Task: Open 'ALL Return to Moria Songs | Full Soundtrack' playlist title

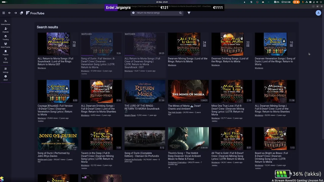Action: pos(55,61)
